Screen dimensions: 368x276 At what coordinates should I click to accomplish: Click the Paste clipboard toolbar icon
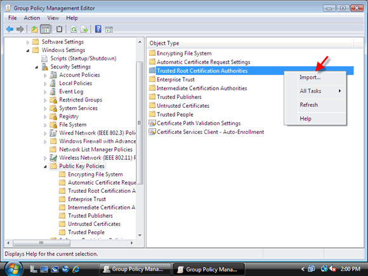[x=59, y=29]
